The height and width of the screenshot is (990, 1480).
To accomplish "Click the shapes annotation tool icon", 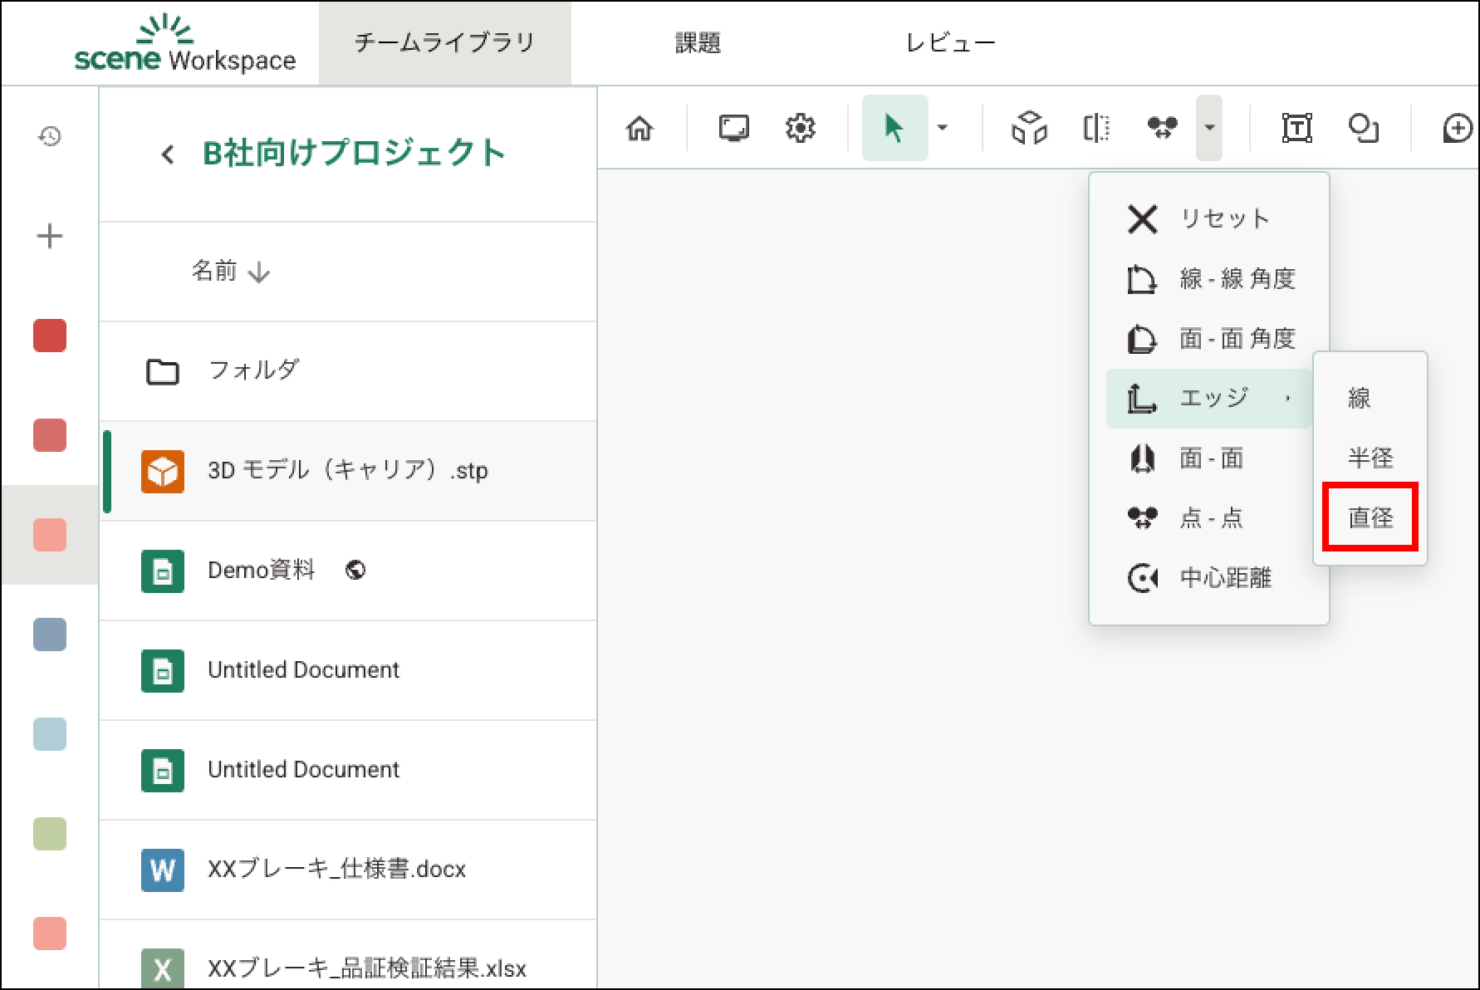I will click(x=1363, y=129).
